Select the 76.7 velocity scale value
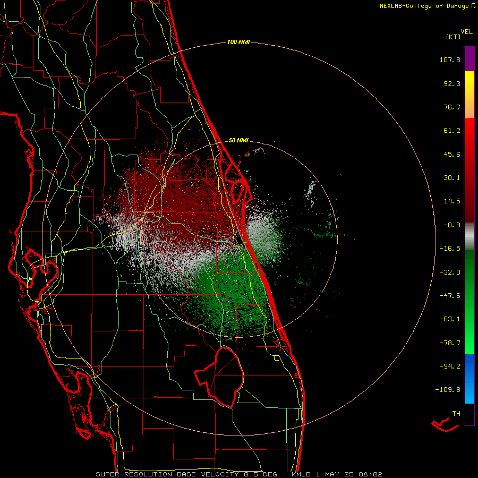Viewport: 478px width, 478px height. [x=452, y=107]
